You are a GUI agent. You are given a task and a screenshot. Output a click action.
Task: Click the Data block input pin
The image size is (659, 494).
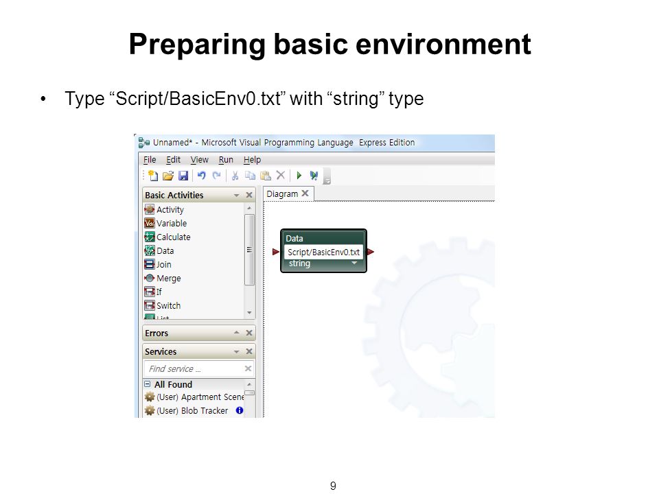click(276, 252)
